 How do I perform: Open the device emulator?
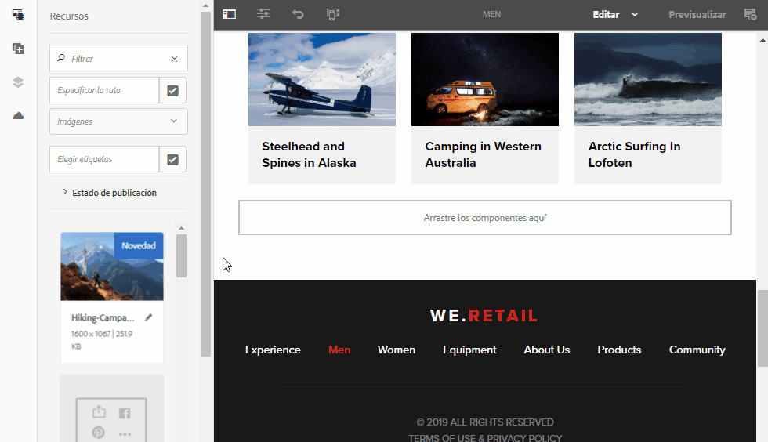pyautogui.click(x=332, y=14)
